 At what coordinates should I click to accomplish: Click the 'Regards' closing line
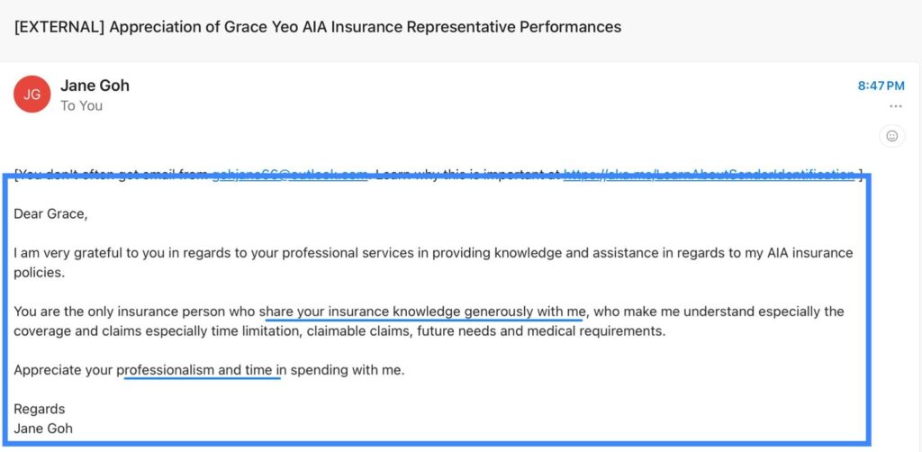click(x=40, y=409)
